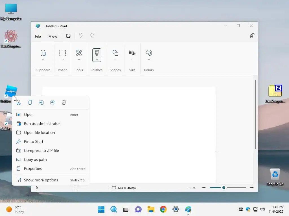Screen dimensions: 289x216
Task: Click the Delete trash icon in context menu
Action: coord(64,102)
